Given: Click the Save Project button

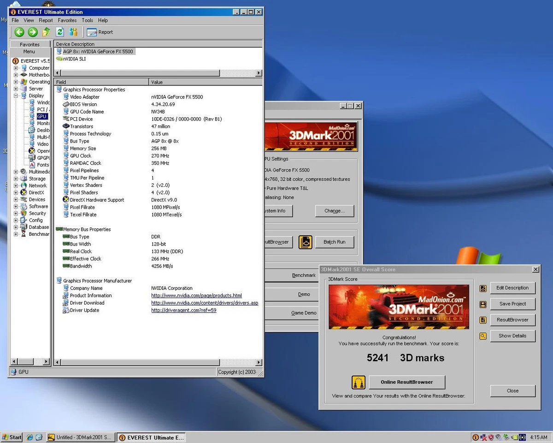Looking at the screenshot, I should click(x=512, y=304).
